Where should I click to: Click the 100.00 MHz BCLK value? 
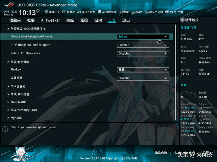tap(187, 51)
